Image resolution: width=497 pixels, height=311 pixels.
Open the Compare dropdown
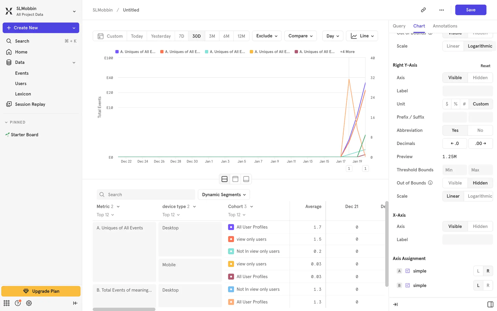coord(300,36)
